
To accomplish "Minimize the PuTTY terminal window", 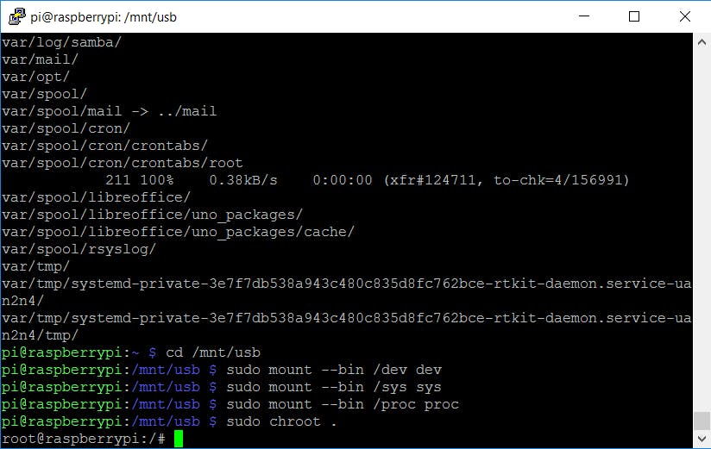I will point(595,16).
